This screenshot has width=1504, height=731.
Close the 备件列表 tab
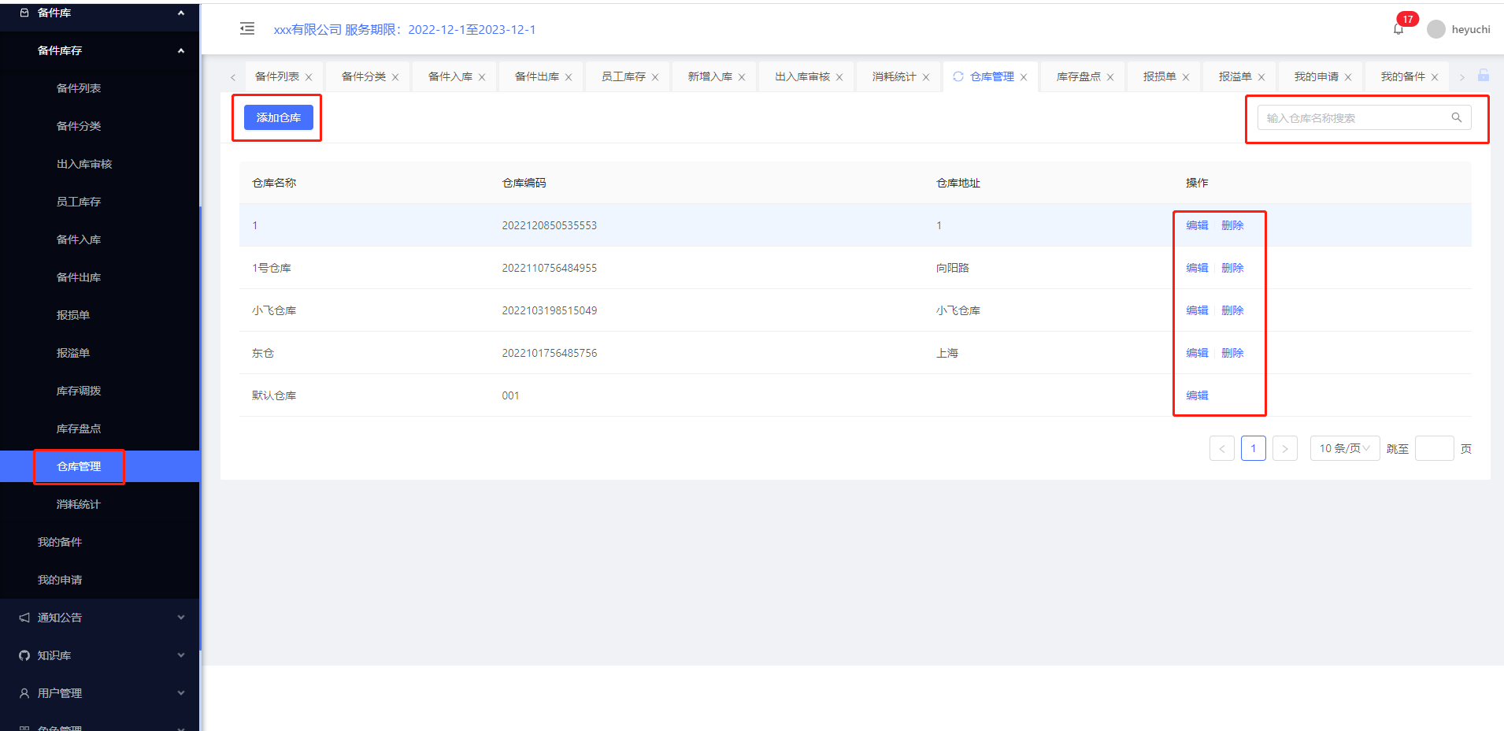click(309, 77)
